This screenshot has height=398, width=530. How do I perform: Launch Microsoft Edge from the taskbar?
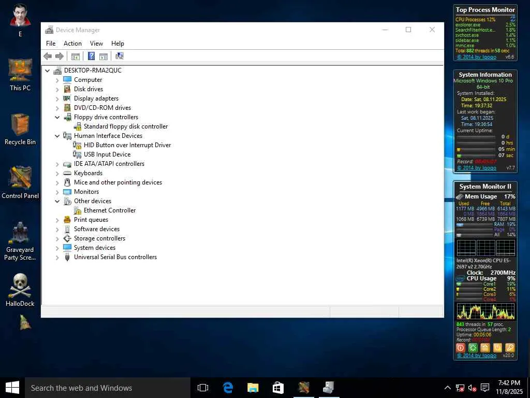[228, 388]
